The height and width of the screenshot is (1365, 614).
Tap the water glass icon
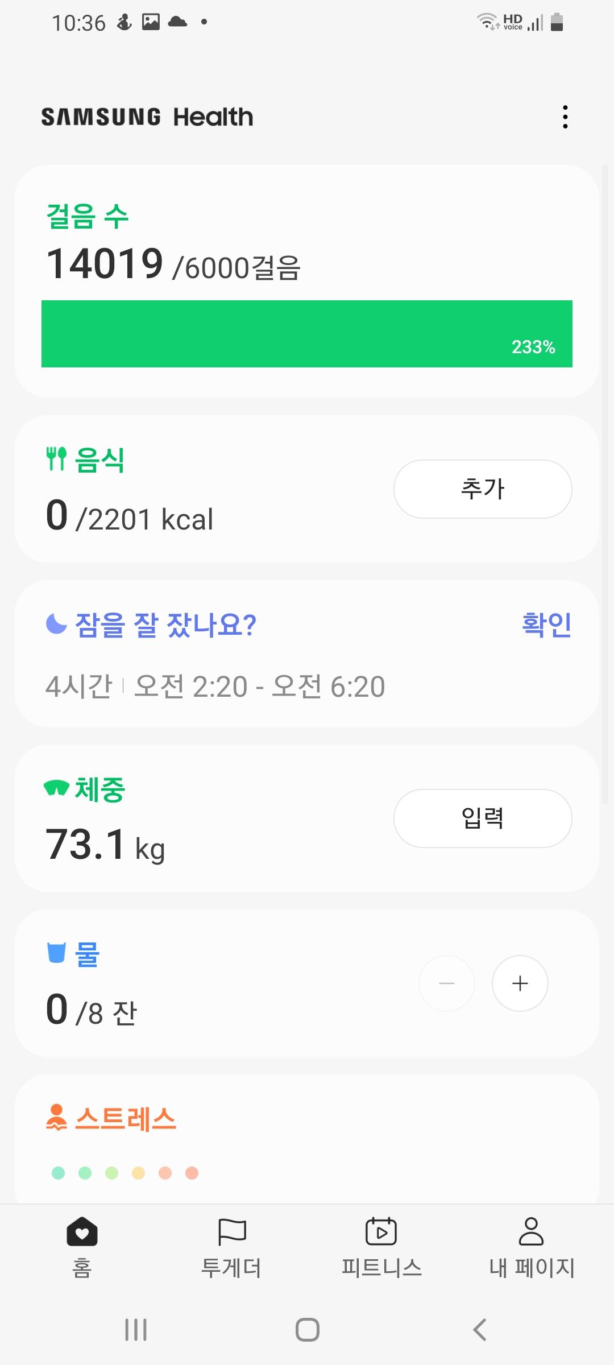tap(56, 953)
